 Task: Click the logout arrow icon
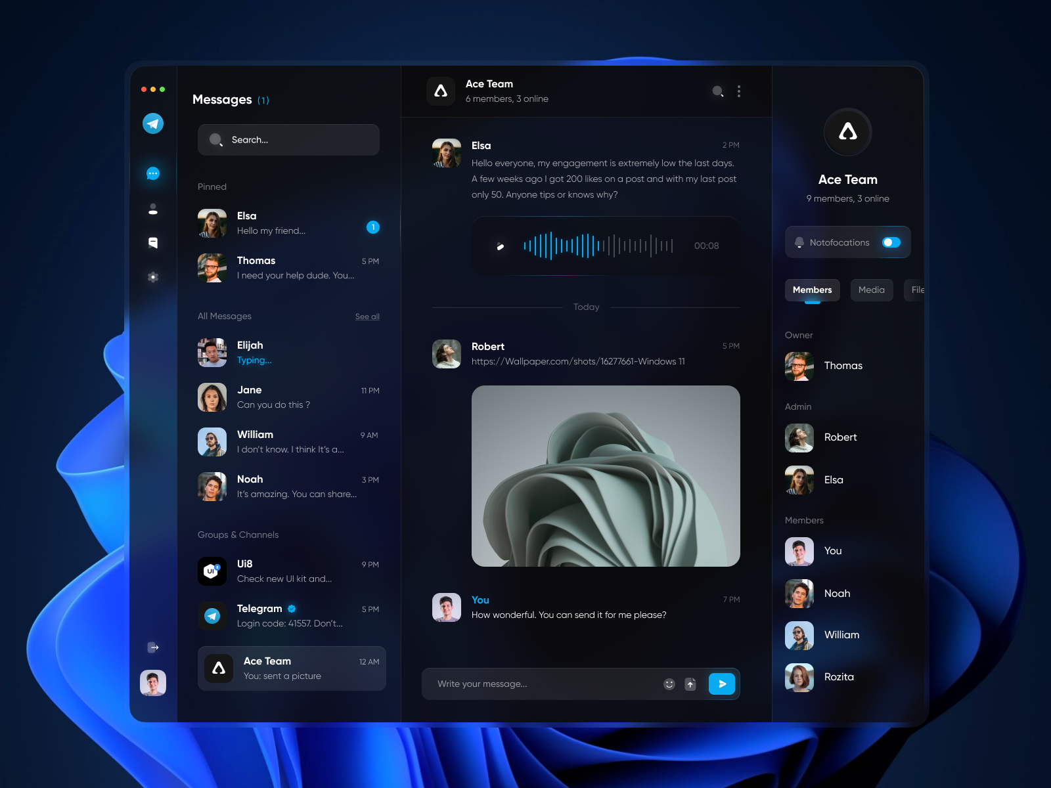[153, 647]
